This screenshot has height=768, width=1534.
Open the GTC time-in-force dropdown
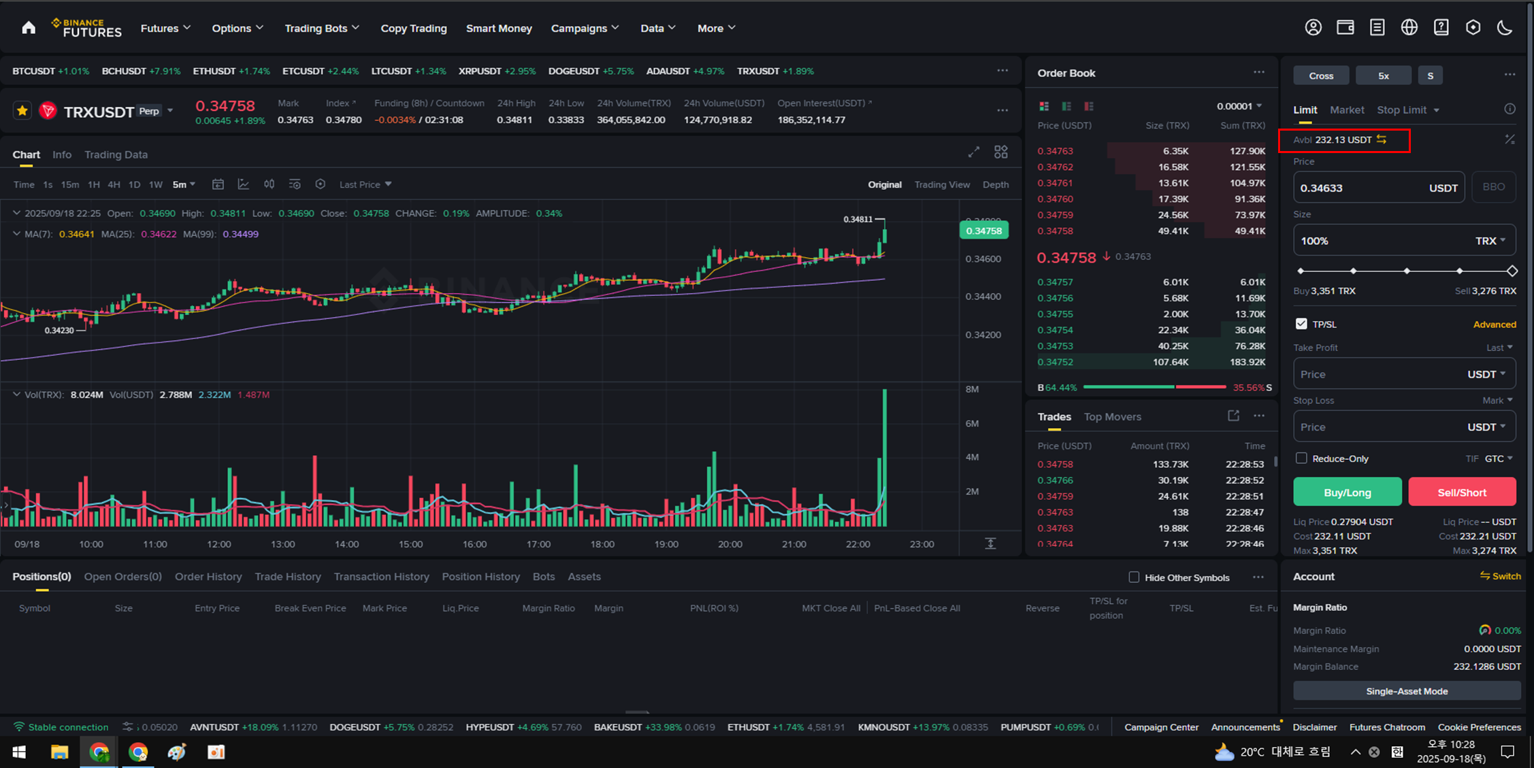pos(1499,458)
